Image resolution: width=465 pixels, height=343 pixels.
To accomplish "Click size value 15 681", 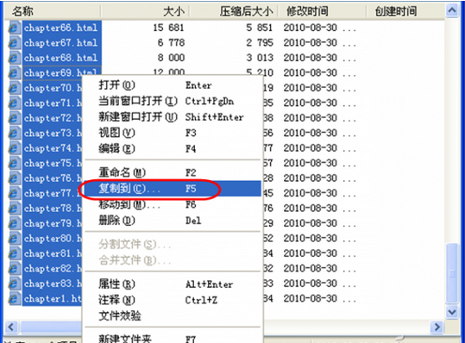I will point(168,28).
